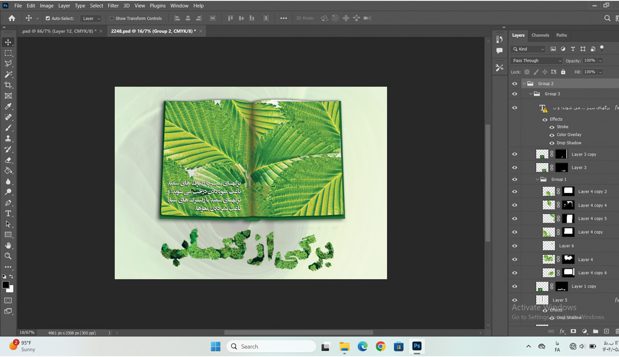Hide the Group 2 layer group
The width and height of the screenshot is (619, 357).
514,83
